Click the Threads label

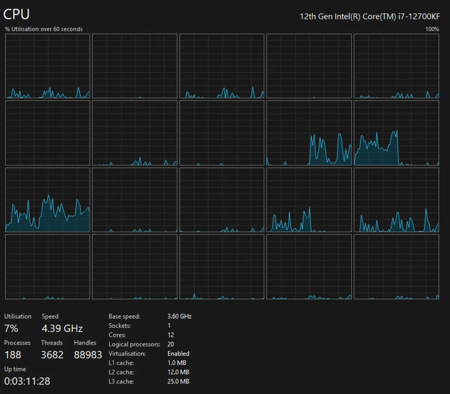click(x=52, y=343)
